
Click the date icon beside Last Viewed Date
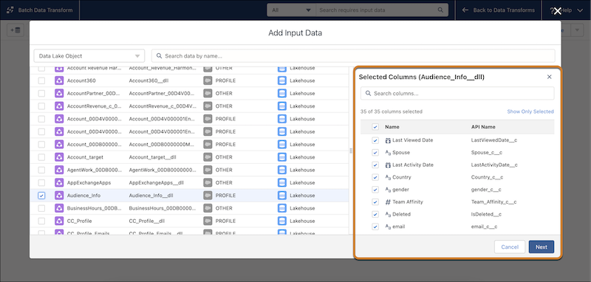pyautogui.click(x=387, y=140)
